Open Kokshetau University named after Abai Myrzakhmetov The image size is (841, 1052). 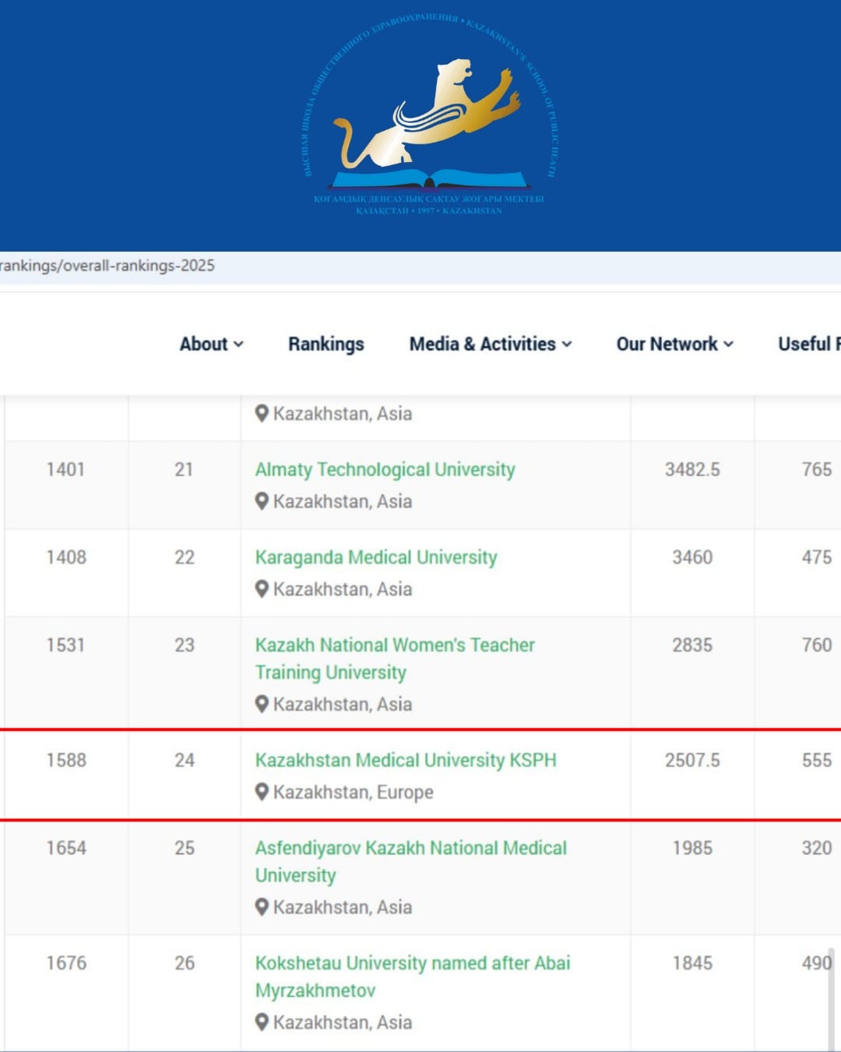412,963
